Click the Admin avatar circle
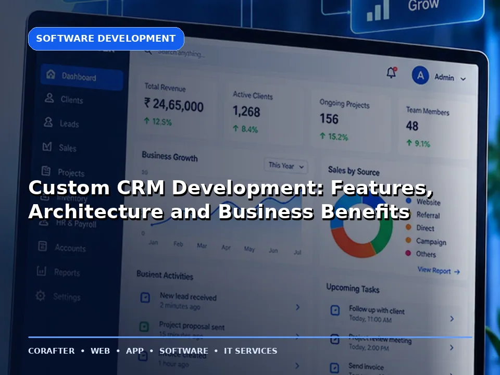This screenshot has width=500, height=375. click(420, 75)
